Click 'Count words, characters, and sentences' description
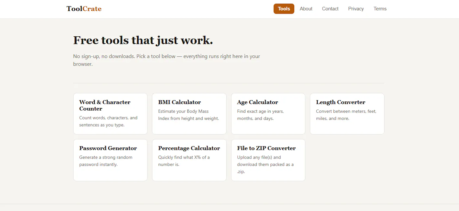459x211 pixels. click(x=108, y=121)
